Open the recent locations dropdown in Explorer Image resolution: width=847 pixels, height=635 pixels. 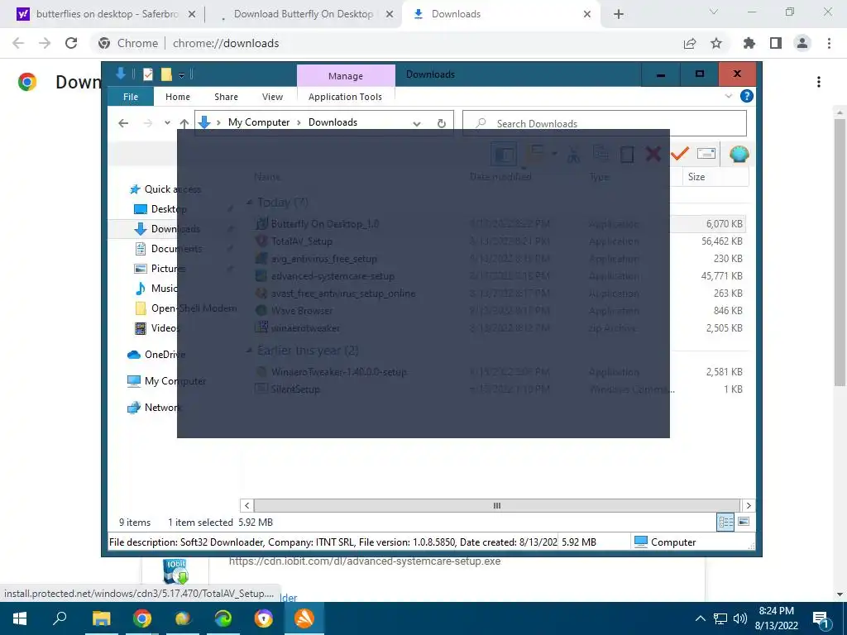167,123
